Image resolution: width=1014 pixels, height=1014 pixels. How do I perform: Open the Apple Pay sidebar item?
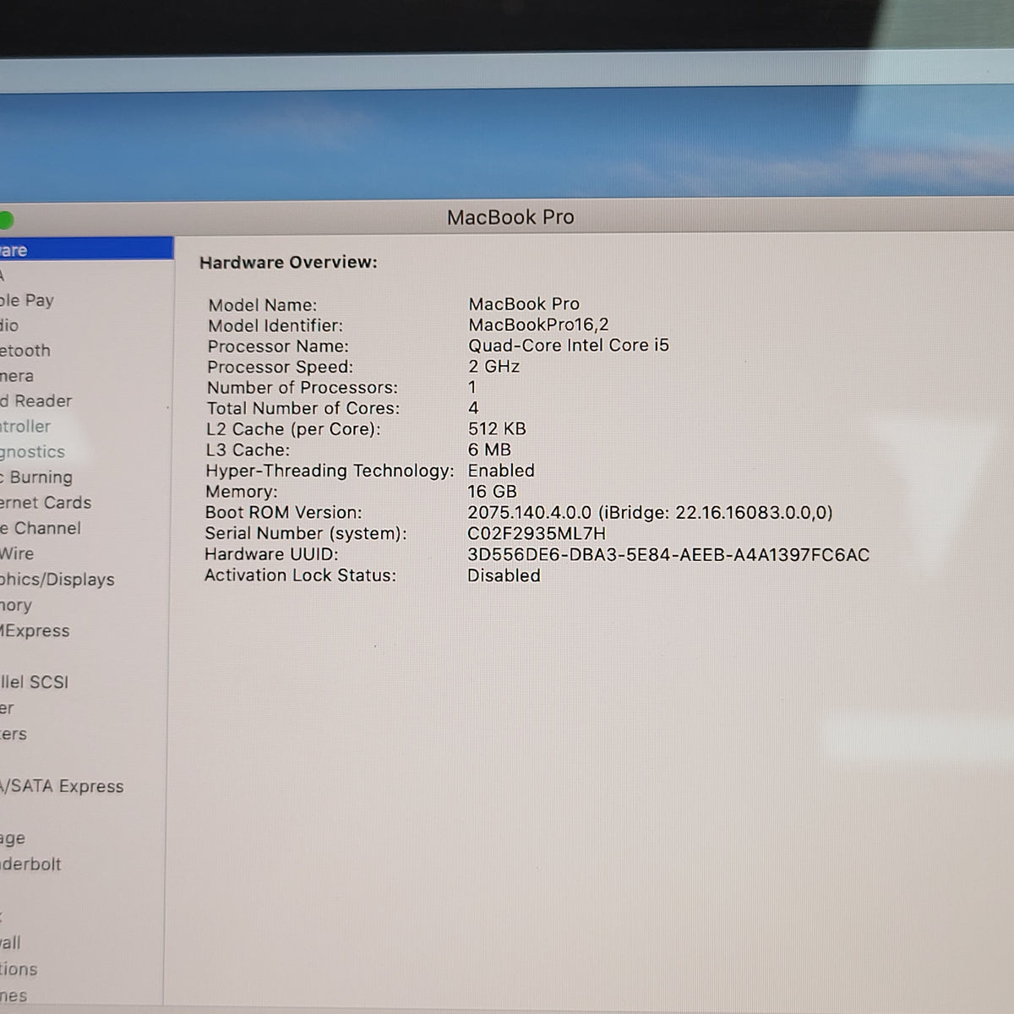27,300
